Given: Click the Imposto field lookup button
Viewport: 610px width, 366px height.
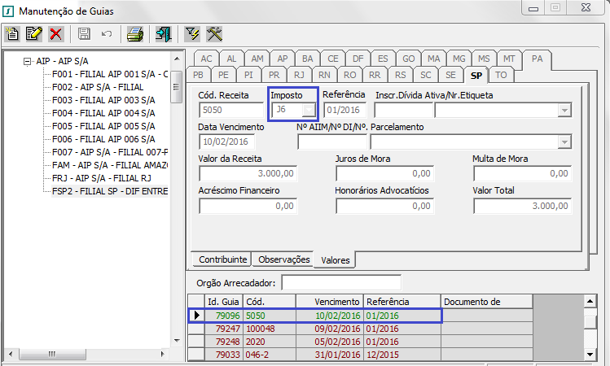Looking at the screenshot, I should click(x=308, y=110).
